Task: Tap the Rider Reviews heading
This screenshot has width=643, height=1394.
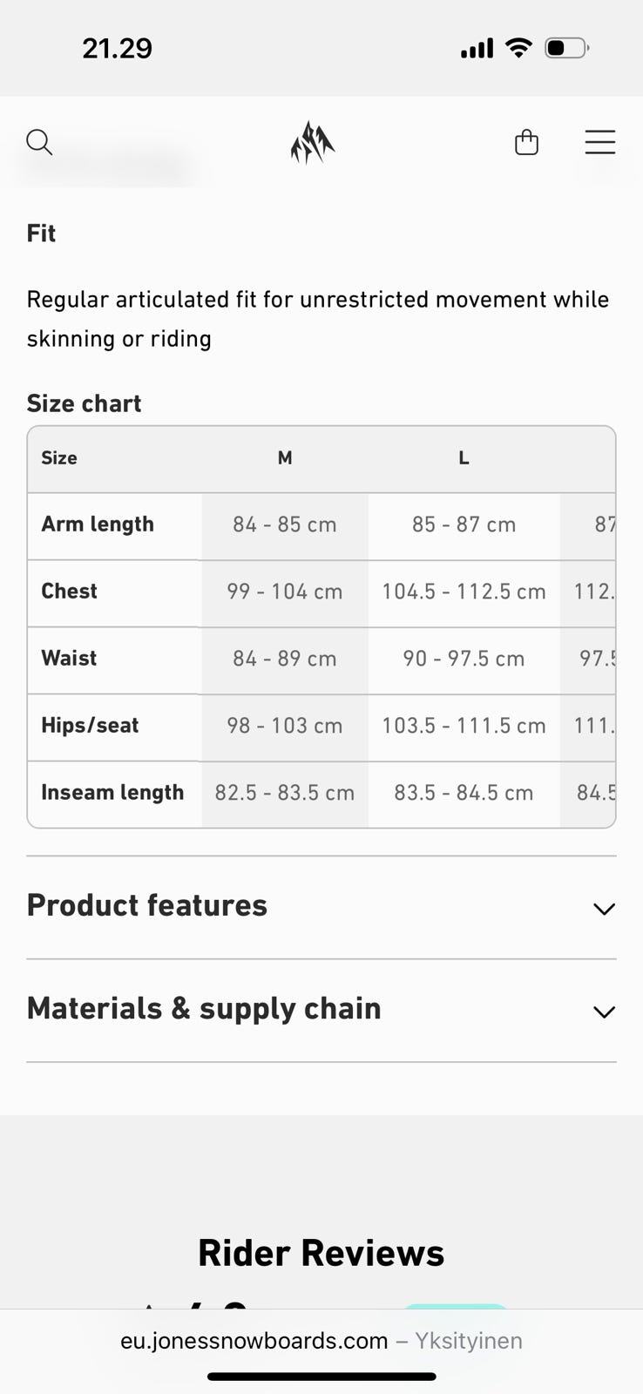Action: (321, 1253)
